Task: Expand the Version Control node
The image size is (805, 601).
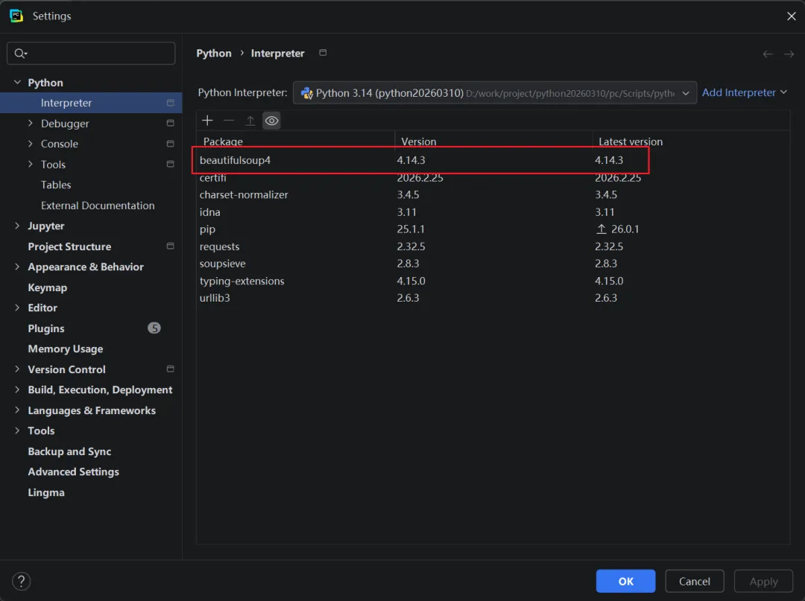Action: tap(17, 369)
